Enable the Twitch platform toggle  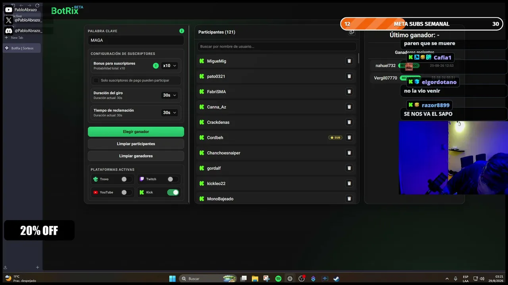tap(173, 179)
